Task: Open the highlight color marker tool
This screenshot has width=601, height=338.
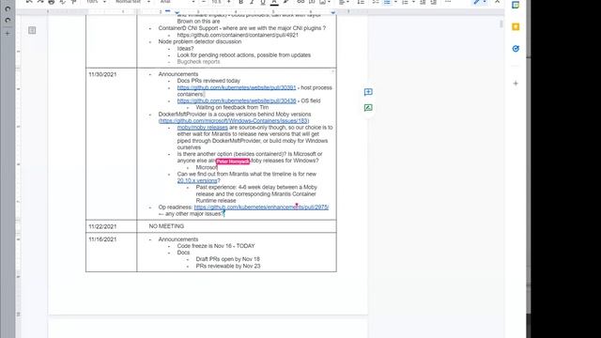Action: point(285,2)
